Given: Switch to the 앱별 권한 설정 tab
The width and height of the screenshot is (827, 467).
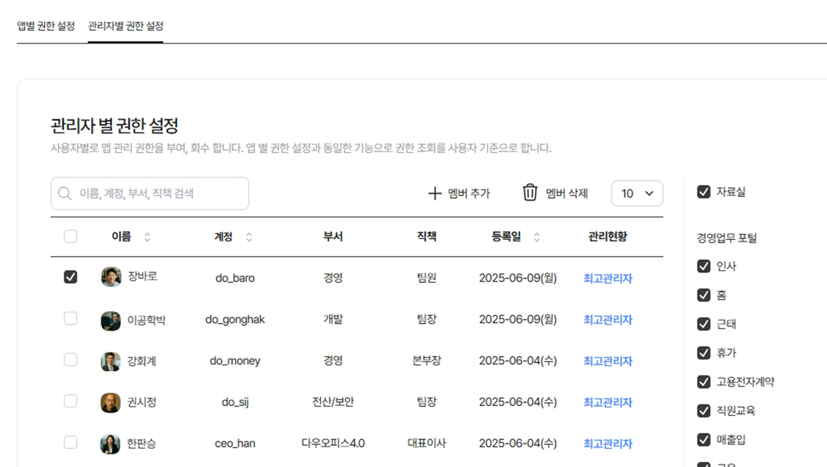Looking at the screenshot, I should click(x=46, y=25).
